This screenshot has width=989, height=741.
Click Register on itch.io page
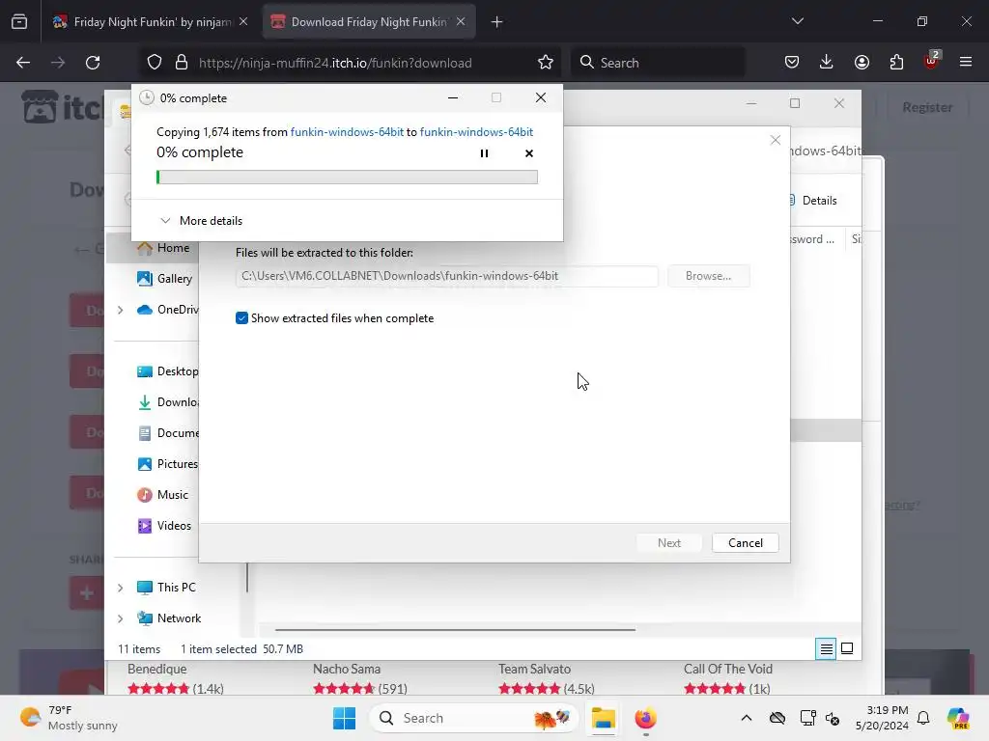pos(927,107)
